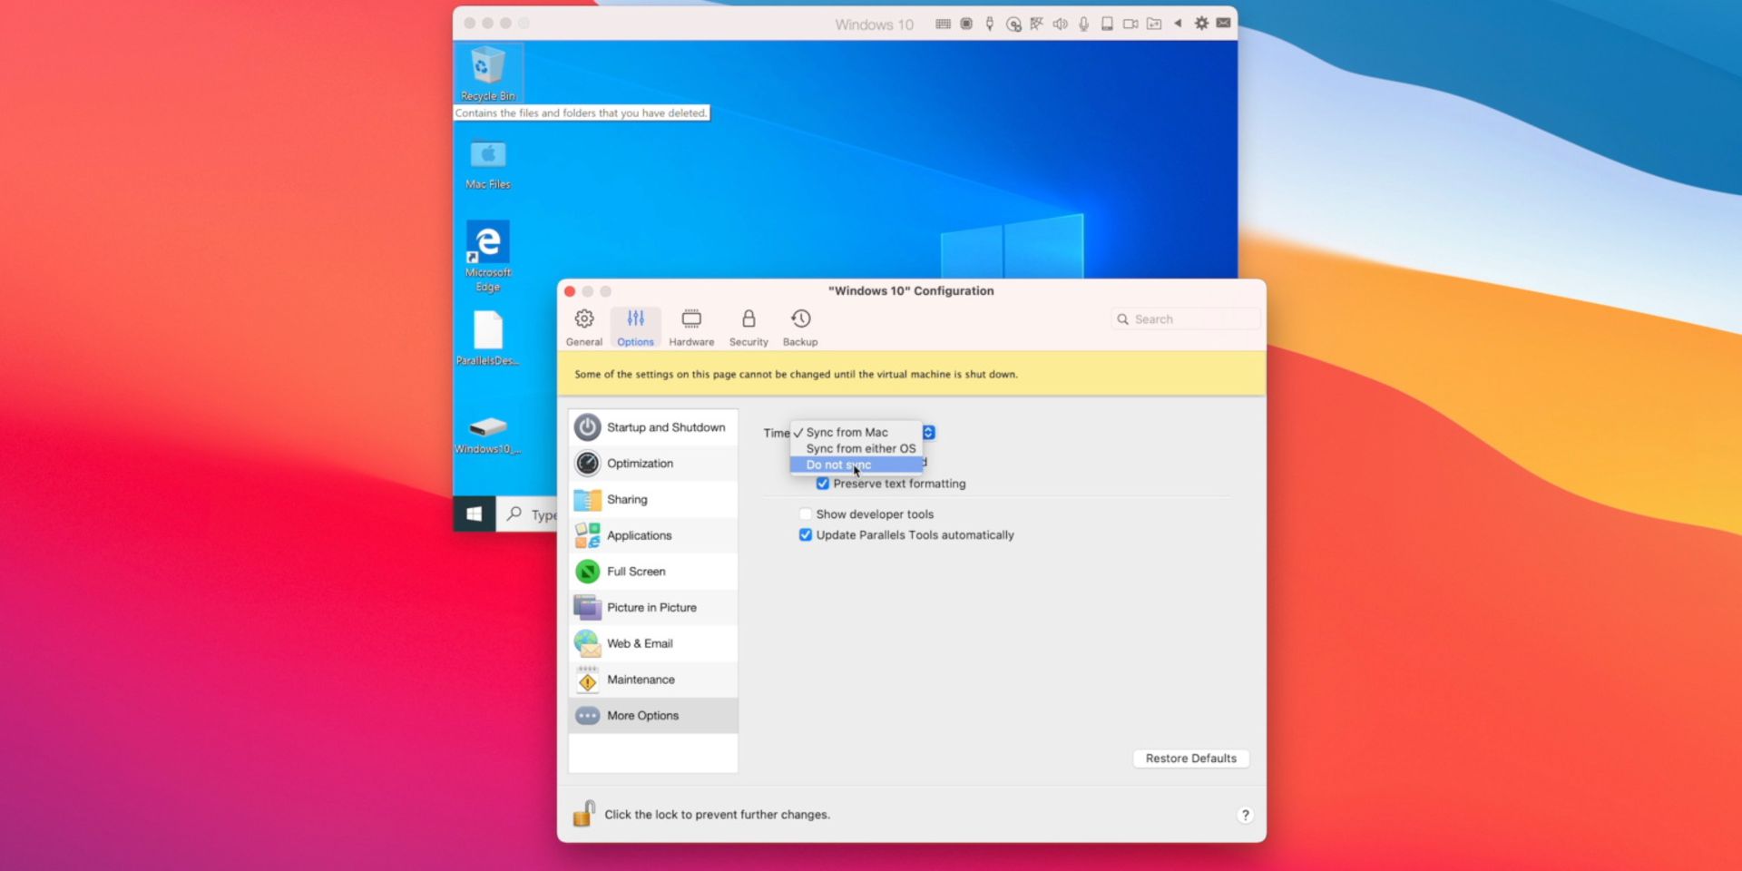This screenshot has width=1742, height=871.
Task: Open VM settings gear icon in title bar
Action: [x=1201, y=24]
